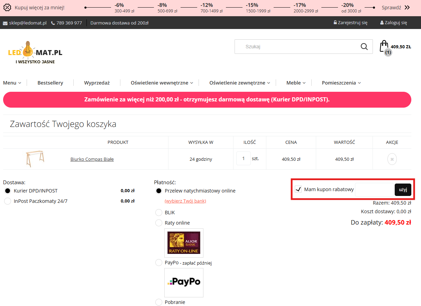Expand the Oświetlenie wewnętrzne menu
421x306 pixels.
[162, 83]
